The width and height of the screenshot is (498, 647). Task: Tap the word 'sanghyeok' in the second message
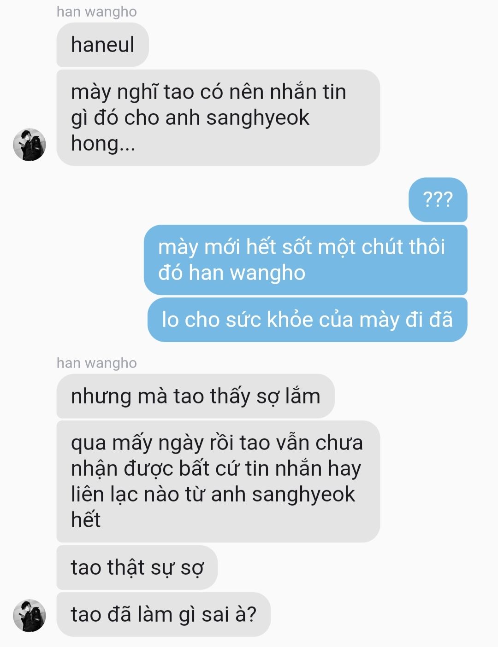click(x=258, y=118)
